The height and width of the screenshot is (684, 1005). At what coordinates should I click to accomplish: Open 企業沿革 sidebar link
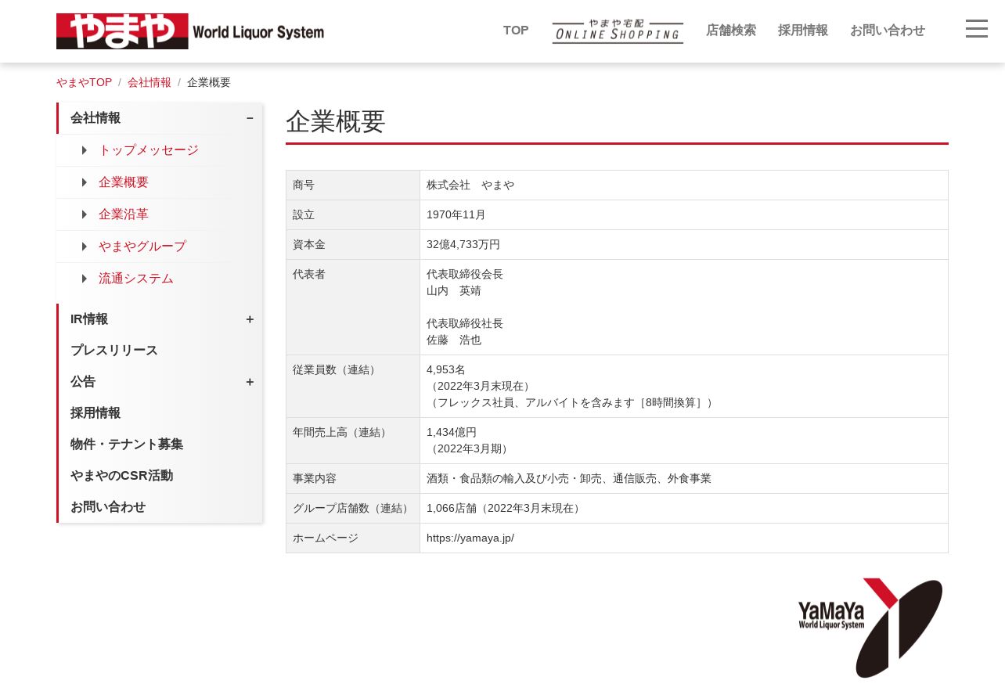pos(124,214)
